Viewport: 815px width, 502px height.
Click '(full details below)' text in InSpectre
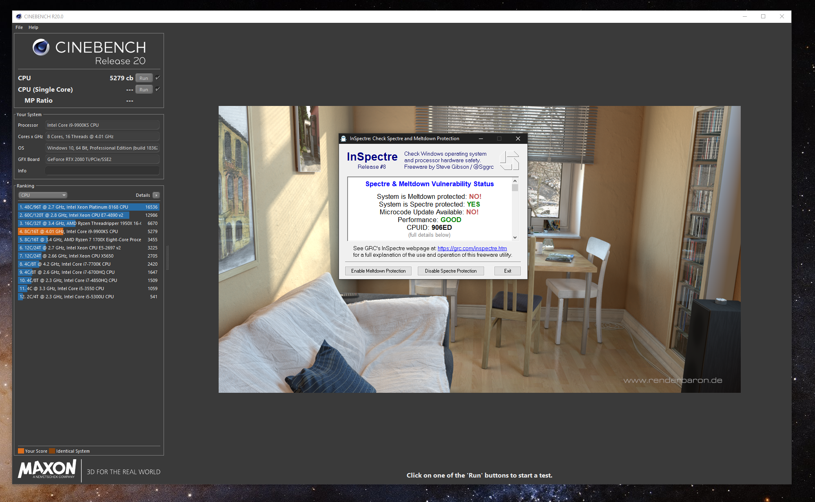point(429,235)
